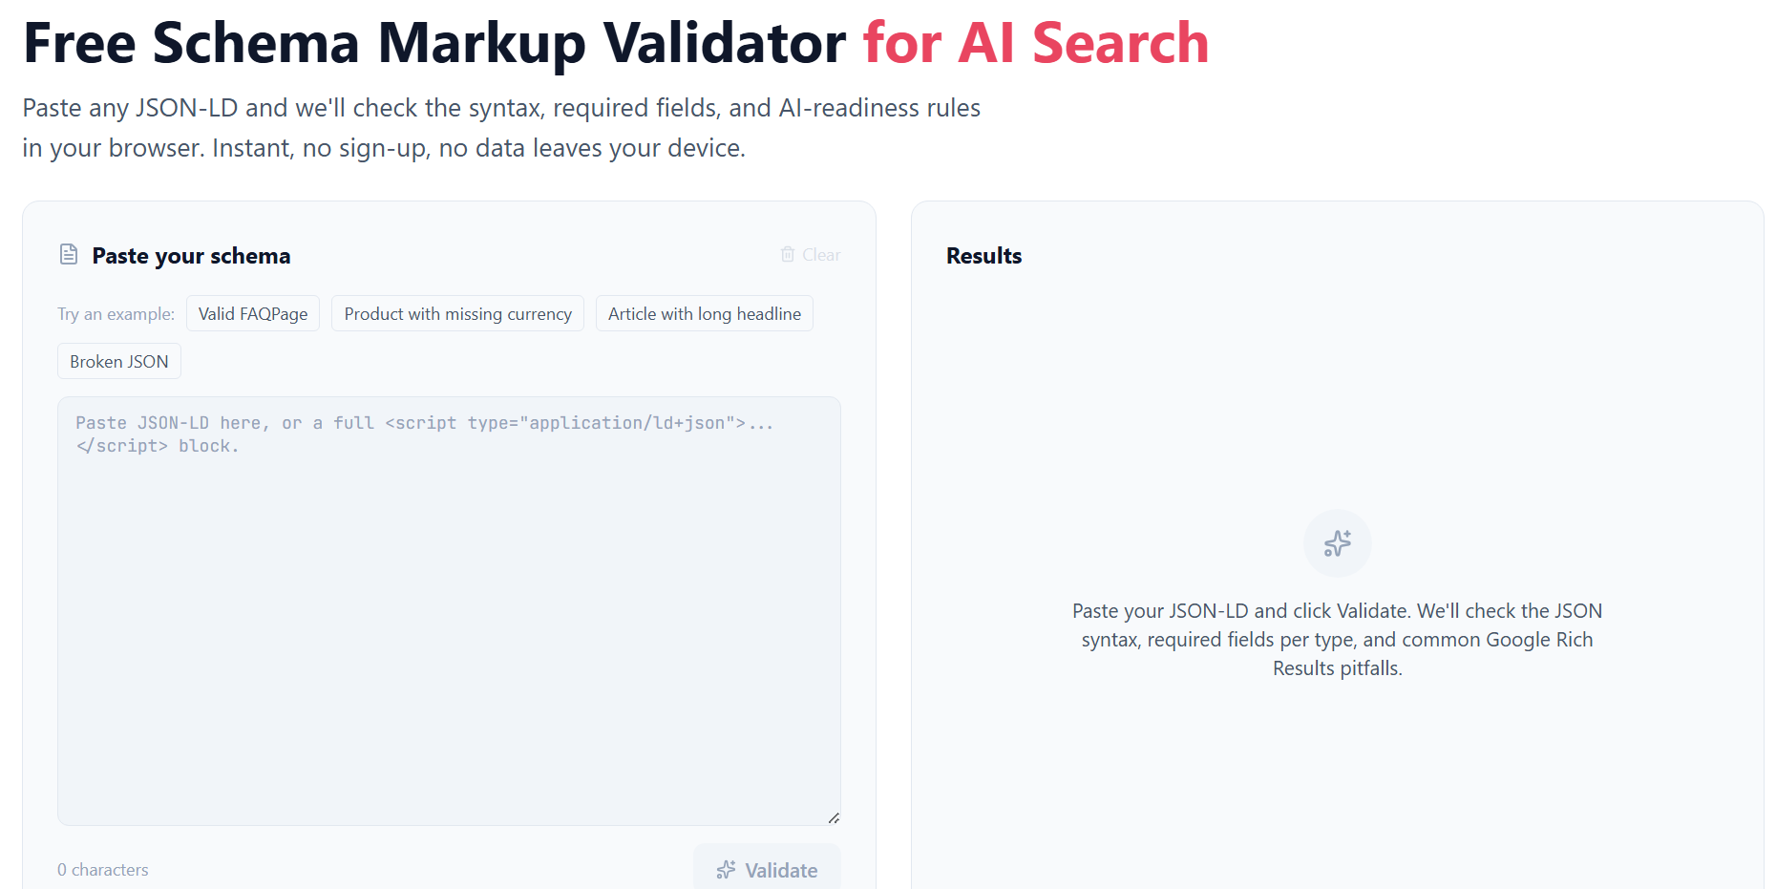Select the Valid FAQPage example
The height and width of the screenshot is (889, 1776).
click(252, 313)
